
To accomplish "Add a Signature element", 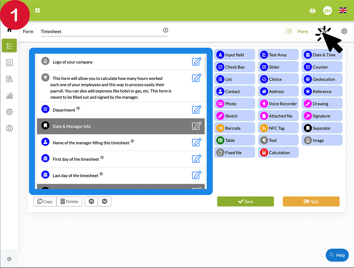I will [x=322, y=116].
